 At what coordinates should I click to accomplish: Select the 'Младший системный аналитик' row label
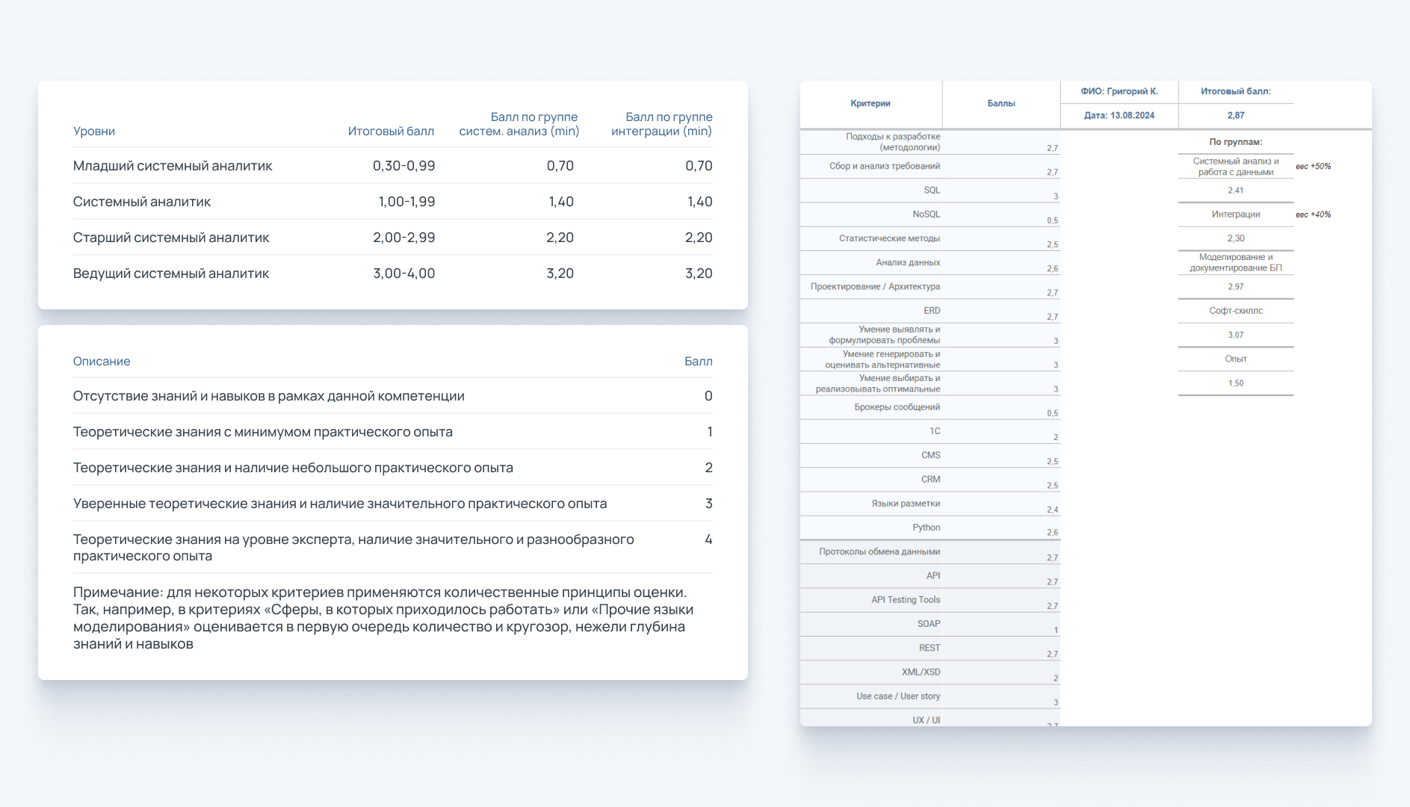point(173,166)
